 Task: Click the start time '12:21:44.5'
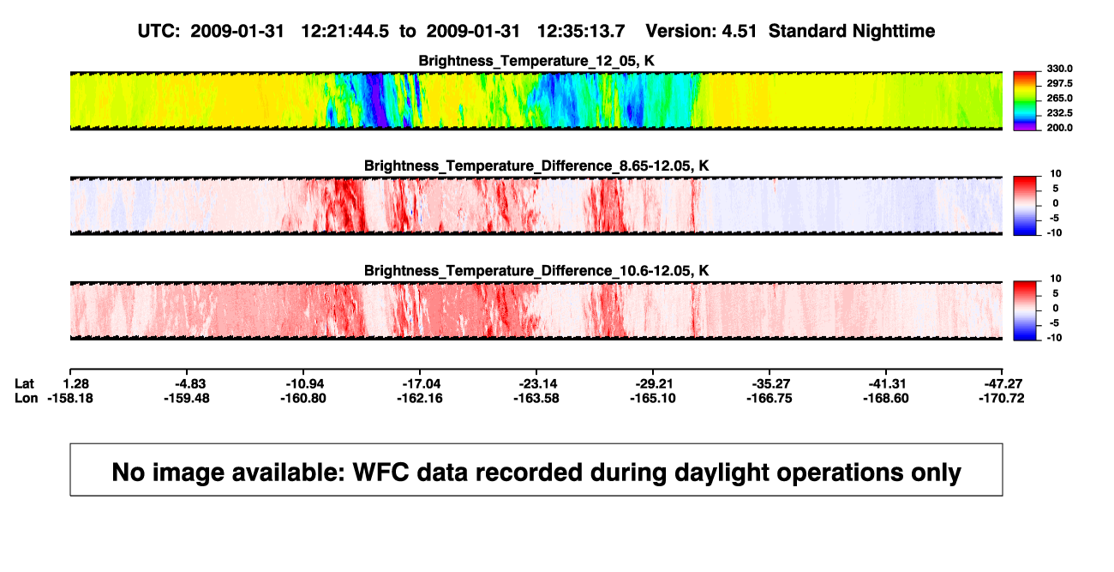pyautogui.click(x=344, y=32)
